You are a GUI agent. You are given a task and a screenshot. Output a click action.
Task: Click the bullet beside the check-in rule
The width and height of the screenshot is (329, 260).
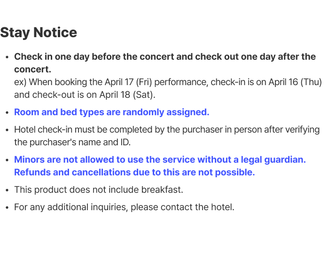pyautogui.click(x=7, y=57)
